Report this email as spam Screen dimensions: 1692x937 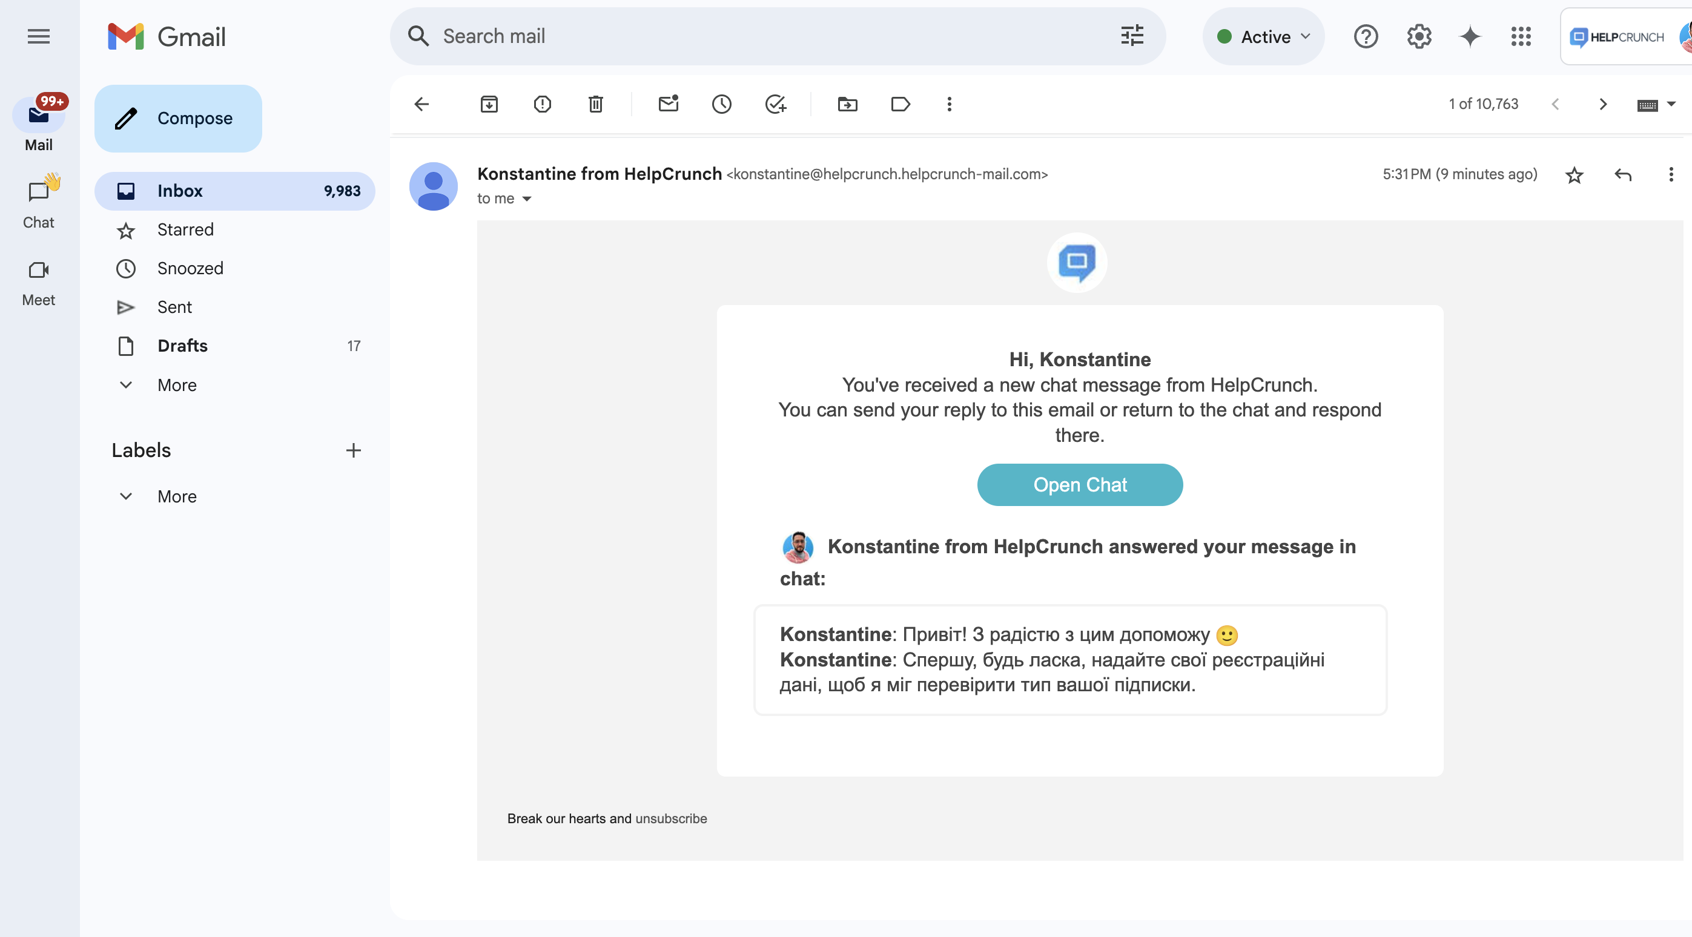click(543, 104)
